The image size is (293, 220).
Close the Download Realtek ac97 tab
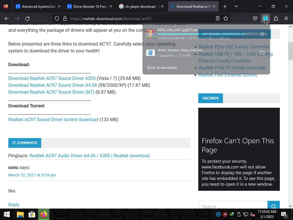214,6
